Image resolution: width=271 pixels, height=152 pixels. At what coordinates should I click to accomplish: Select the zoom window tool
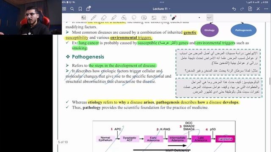pyautogui.click(x=84, y=18)
